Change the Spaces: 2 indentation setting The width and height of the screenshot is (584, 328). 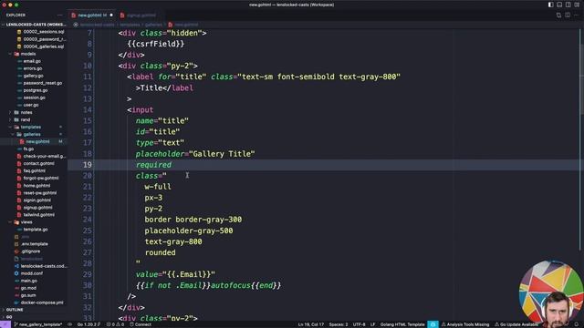pyautogui.click(x=339, y=324)
